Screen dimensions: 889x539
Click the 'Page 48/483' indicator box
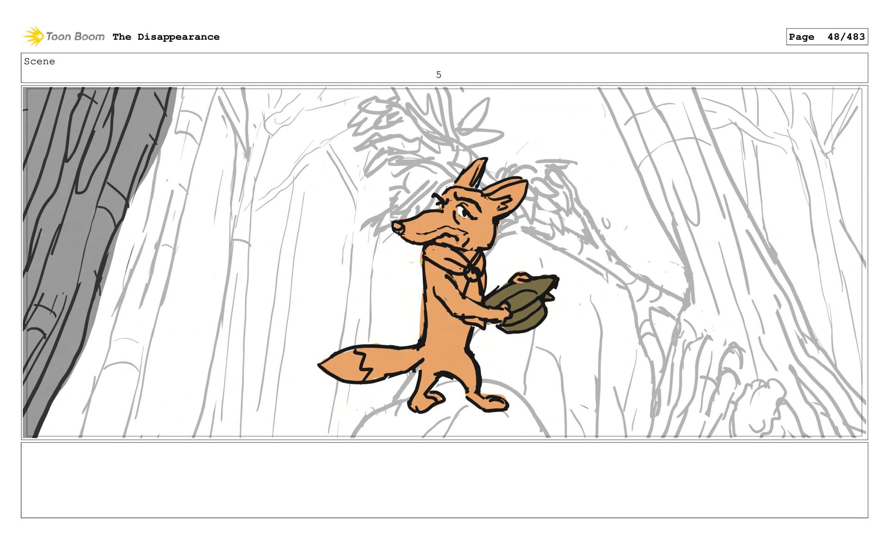click(826, 37)
